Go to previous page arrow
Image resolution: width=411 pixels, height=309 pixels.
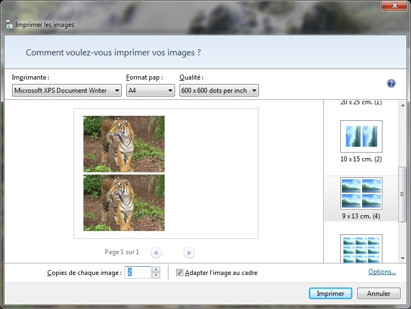click(156, 252)
